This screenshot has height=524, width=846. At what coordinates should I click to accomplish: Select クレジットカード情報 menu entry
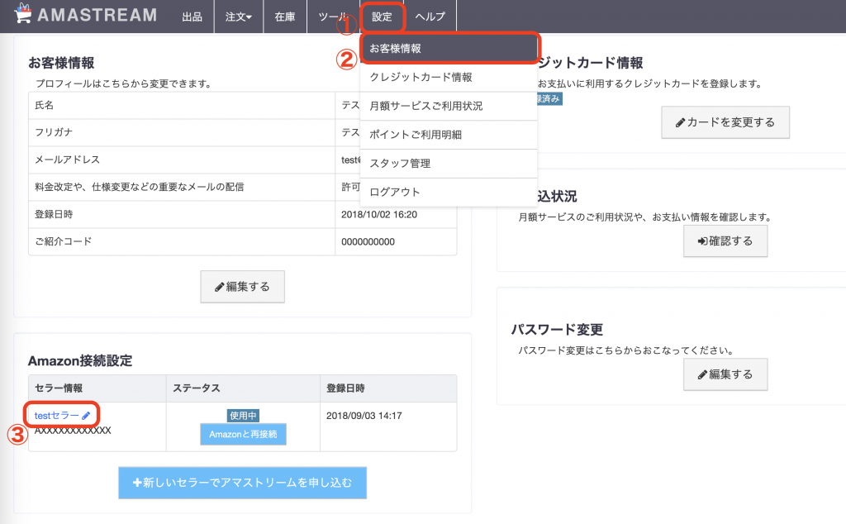[x=449, y=77]
